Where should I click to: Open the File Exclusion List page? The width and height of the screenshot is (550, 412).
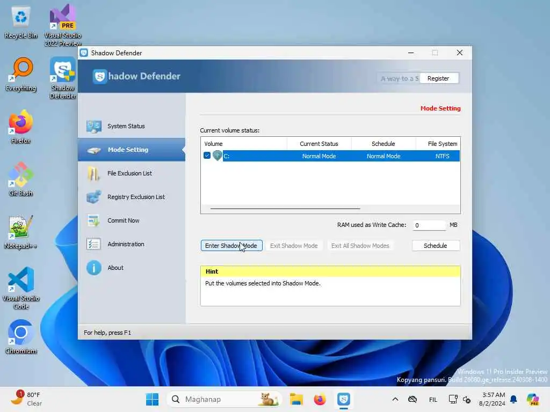coord(132,173)
